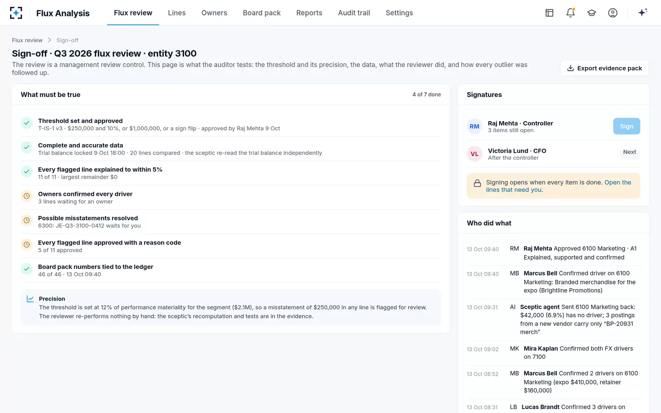Click '5 of 11 approved' text
Screen dimensions: 661x413
pos(60,250)
